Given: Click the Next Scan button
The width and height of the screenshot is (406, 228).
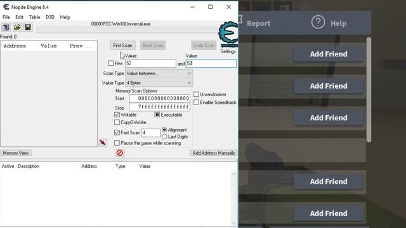Looking at the screenshot, I should [153, 45].
